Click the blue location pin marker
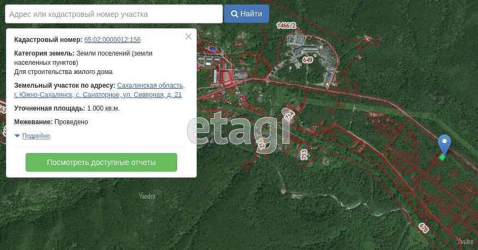 (x=444, y=144)
